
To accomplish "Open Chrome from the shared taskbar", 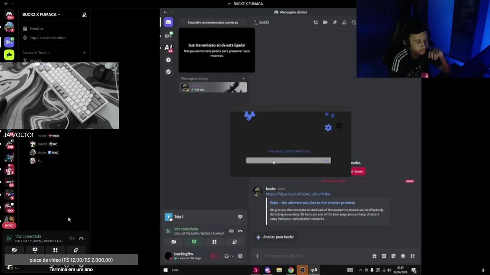I will [x=291, y=270].
